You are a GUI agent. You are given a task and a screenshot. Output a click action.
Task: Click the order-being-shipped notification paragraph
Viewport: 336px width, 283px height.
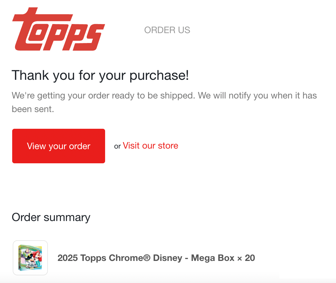(164, 102)
